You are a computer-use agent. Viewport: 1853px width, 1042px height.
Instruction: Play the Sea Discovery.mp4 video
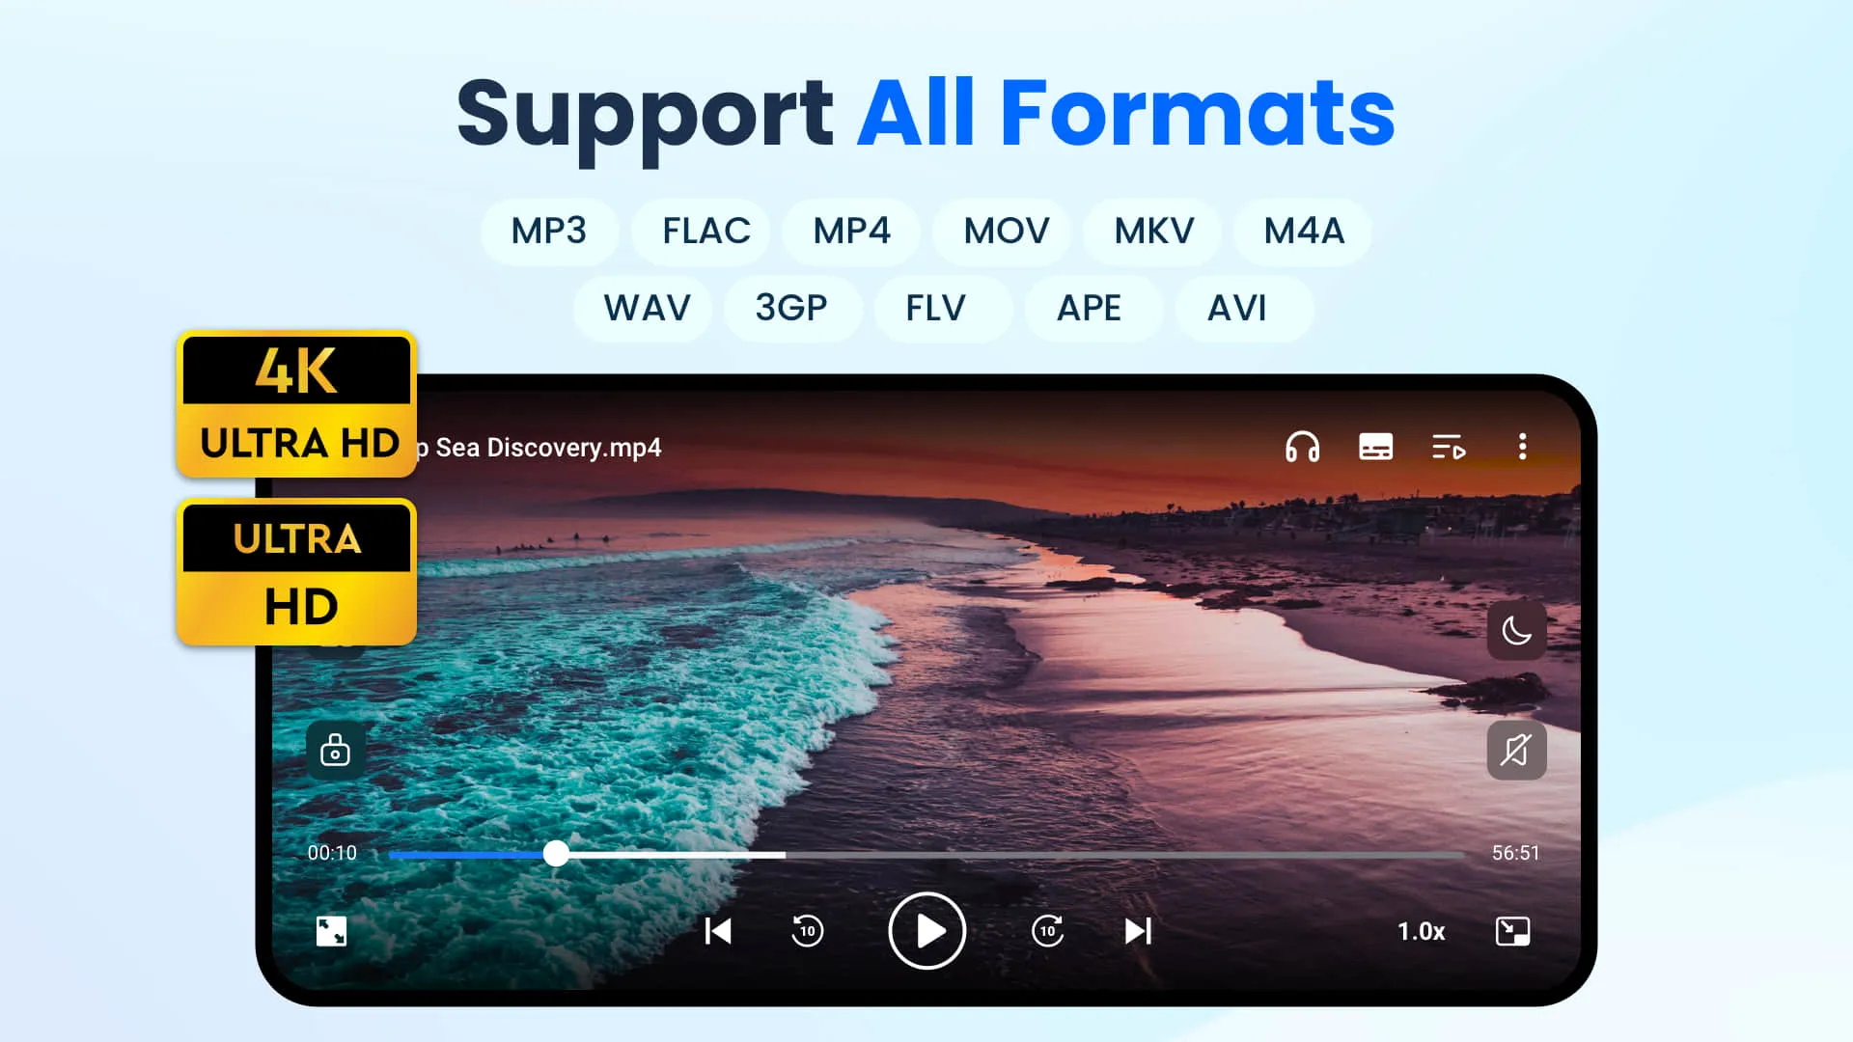[926, 931]
